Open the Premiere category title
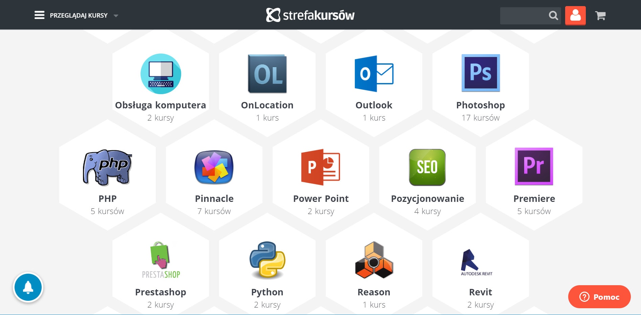Image resolution: width=641 pixels, height=315 pixels. [534, 199]
